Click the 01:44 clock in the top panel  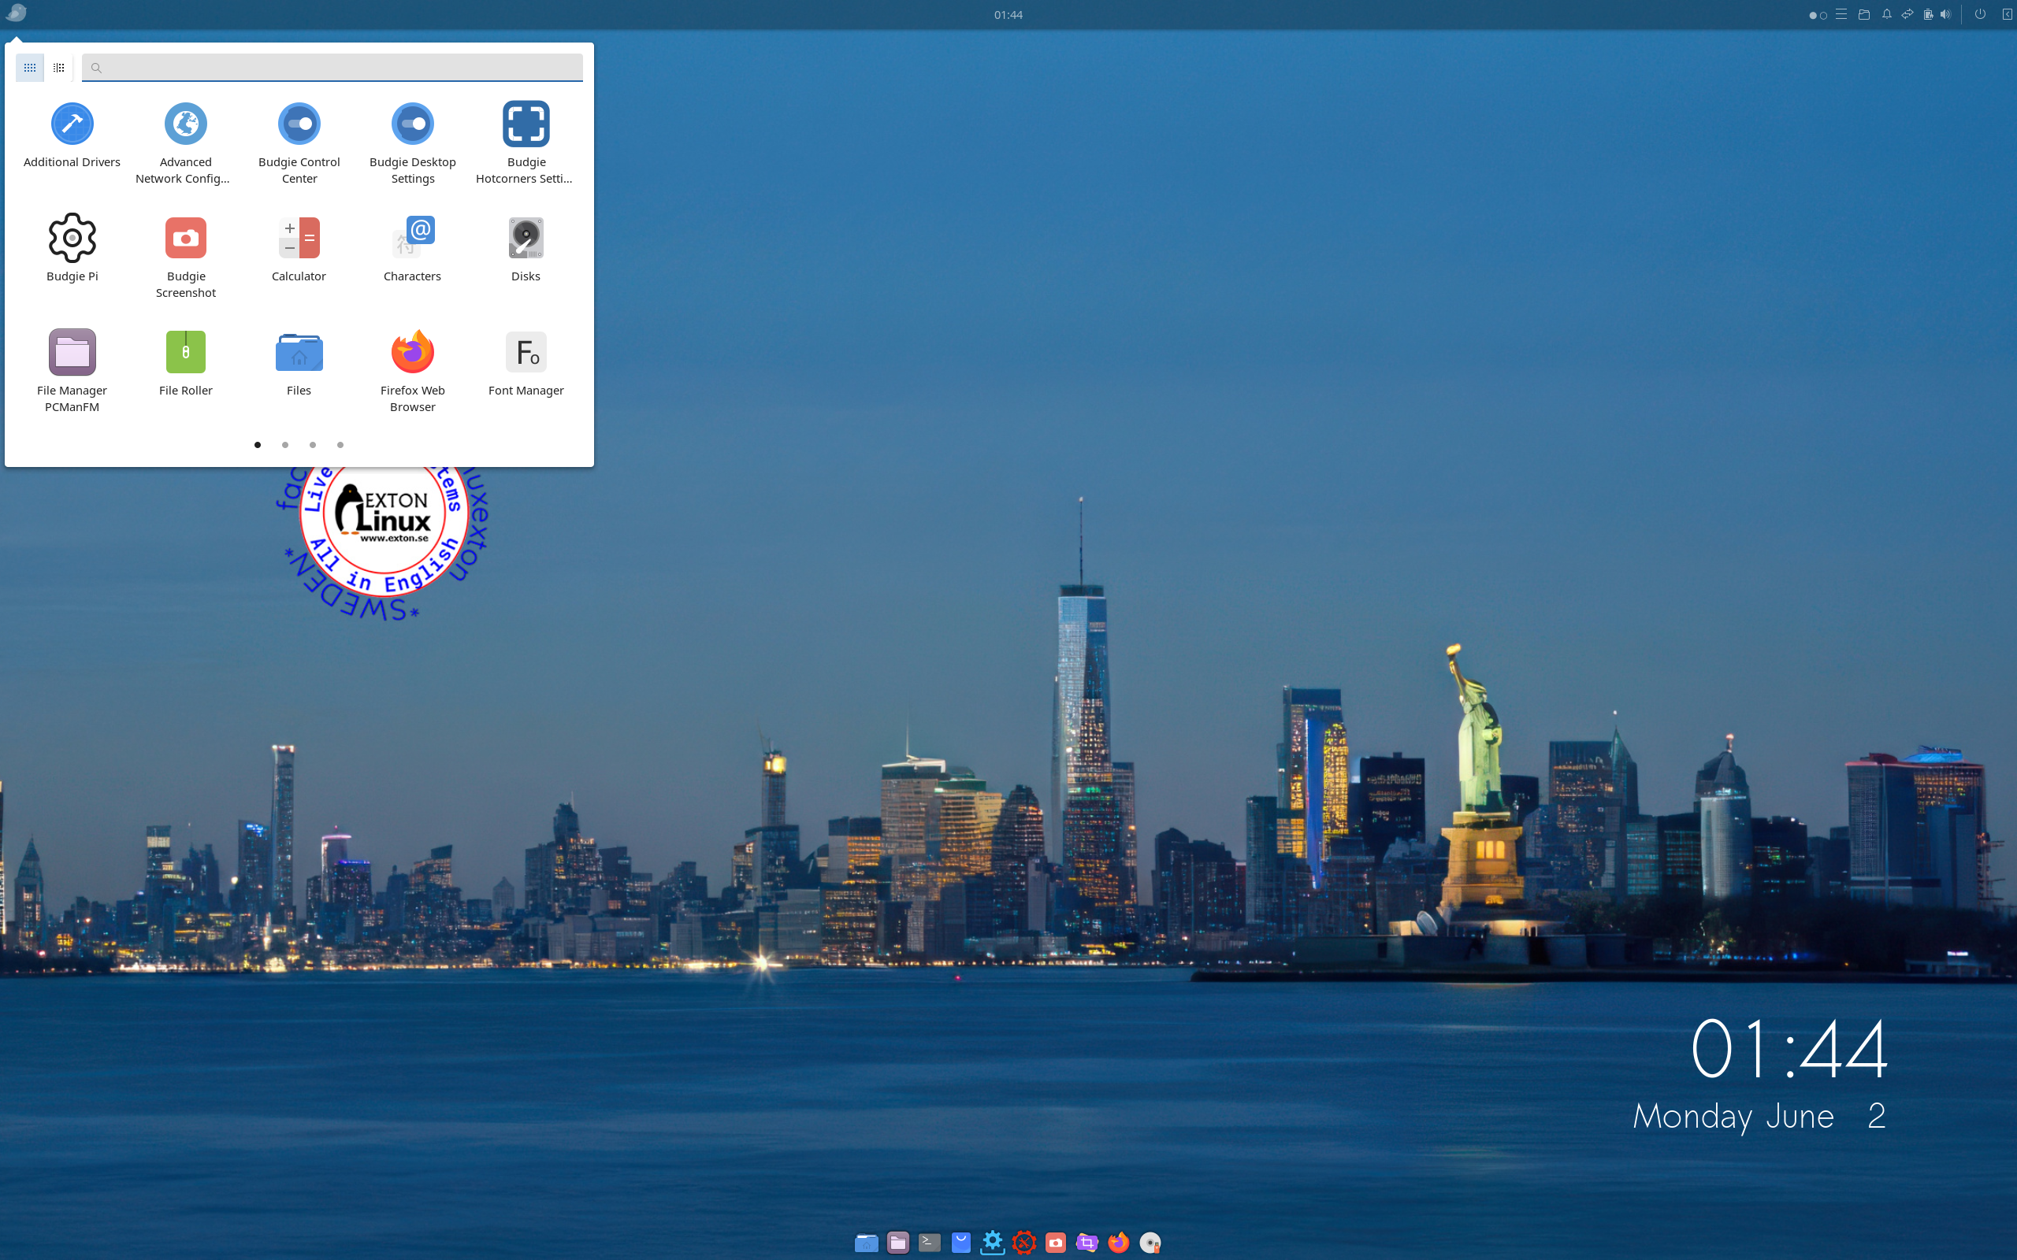tap(1008, 14)
